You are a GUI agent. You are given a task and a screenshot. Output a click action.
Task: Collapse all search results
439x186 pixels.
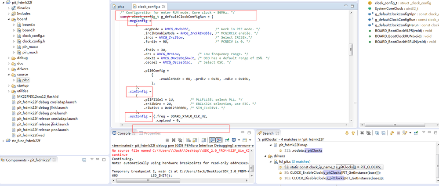click(x=384, y=133)
